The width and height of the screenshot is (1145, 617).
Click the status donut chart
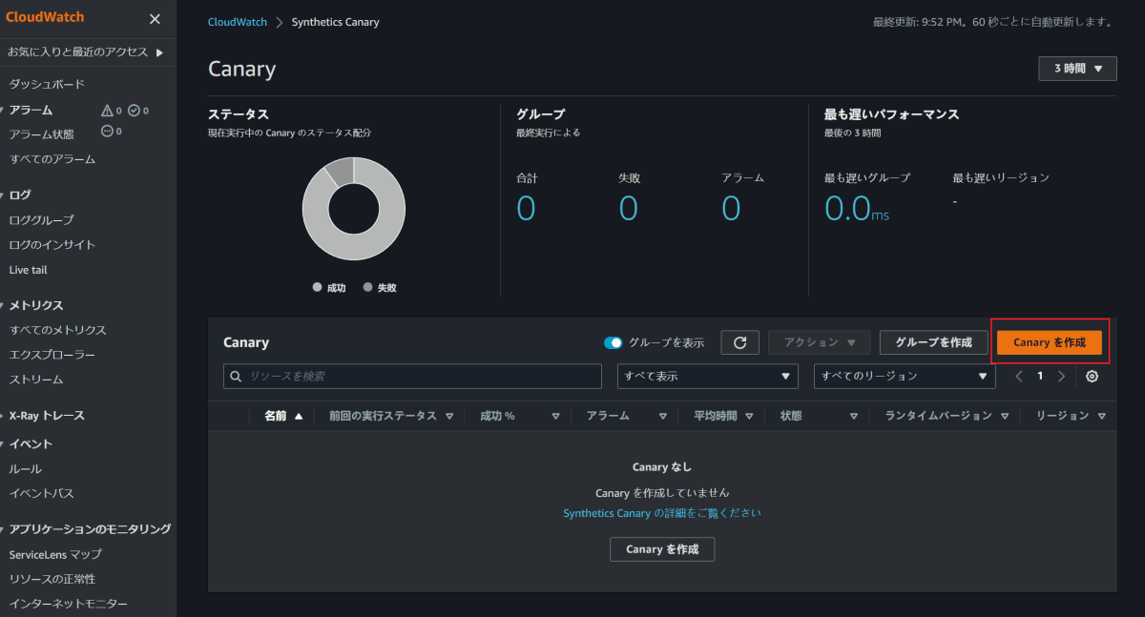(354, 209)
